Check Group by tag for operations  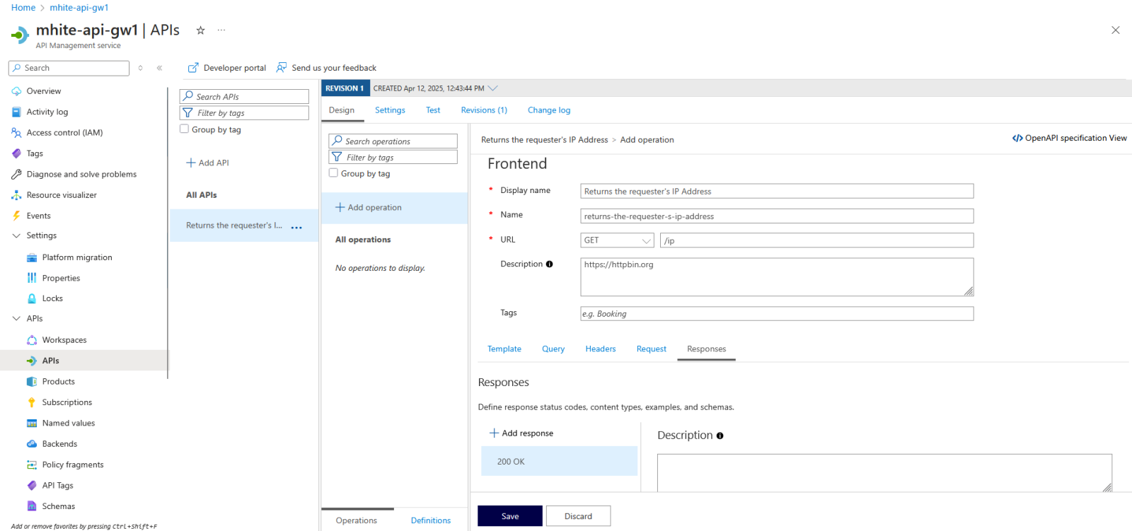coord(333,173)
